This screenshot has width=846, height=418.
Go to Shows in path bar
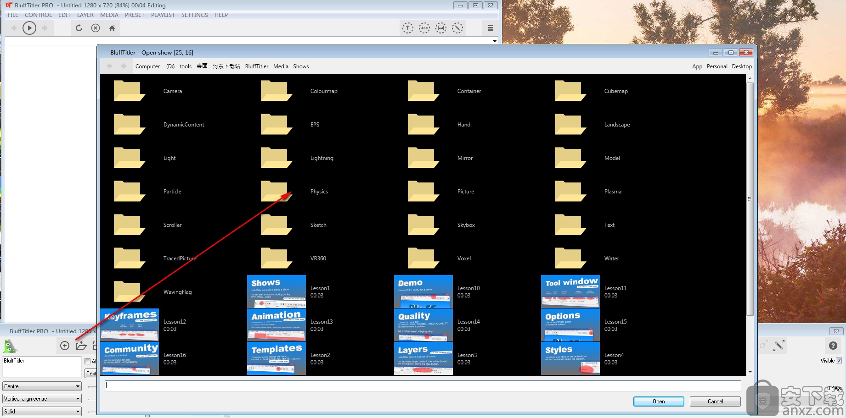pos(301,66)
